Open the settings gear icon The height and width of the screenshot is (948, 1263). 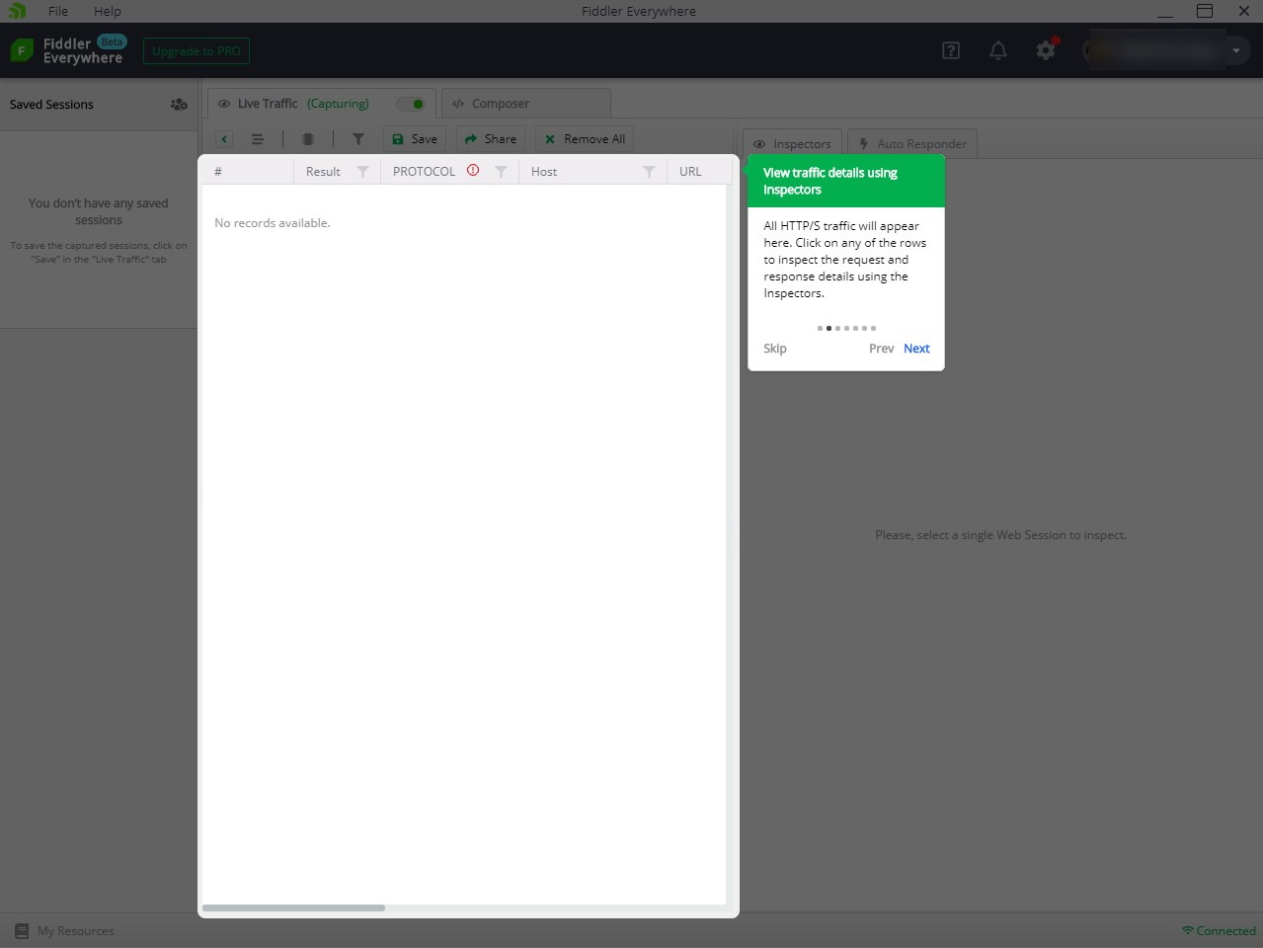pyautogui.click(x=1047, y=49)
